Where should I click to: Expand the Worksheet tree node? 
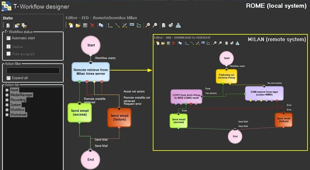tap(7, 115)
